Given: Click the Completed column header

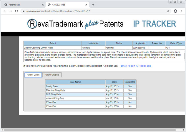Looking at the screenshot, I should pos(129,82).
